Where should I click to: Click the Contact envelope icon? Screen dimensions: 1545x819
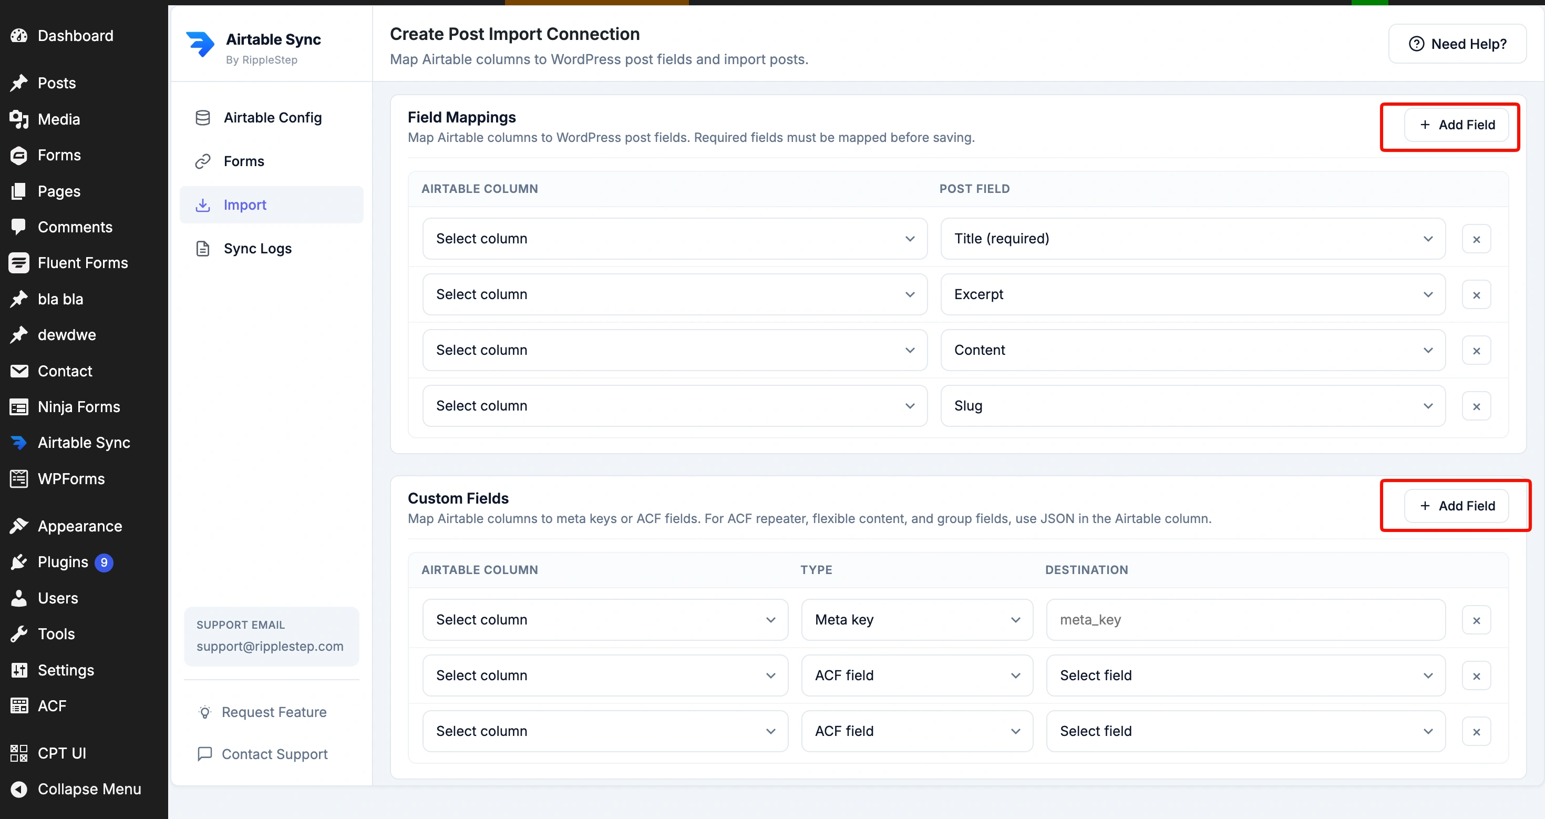pyautogui.click(x=19, y=371)
